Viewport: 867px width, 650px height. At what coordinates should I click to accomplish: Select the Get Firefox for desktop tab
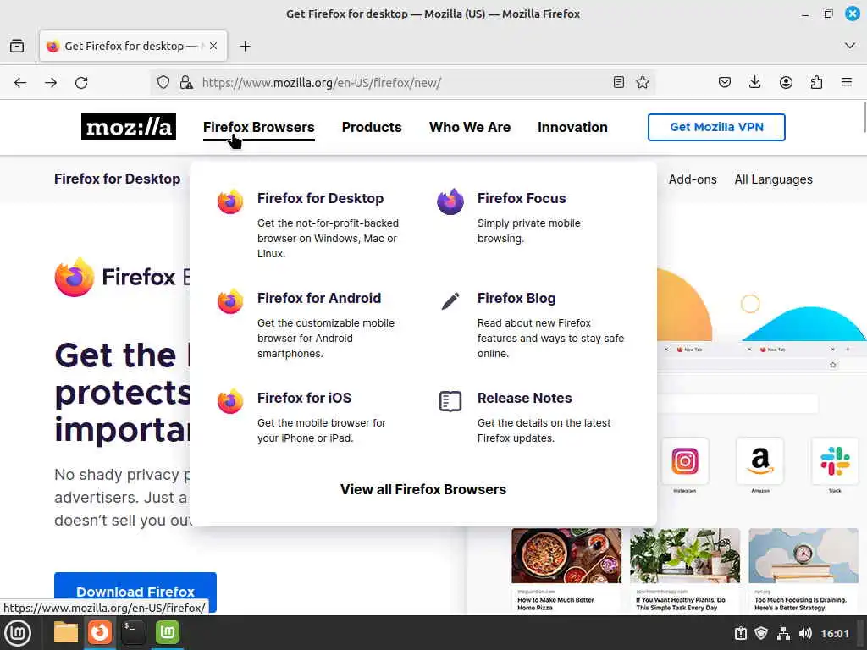click(x=133, y=46)
